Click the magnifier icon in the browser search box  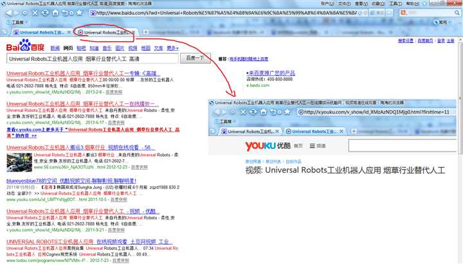coord(457,13)
